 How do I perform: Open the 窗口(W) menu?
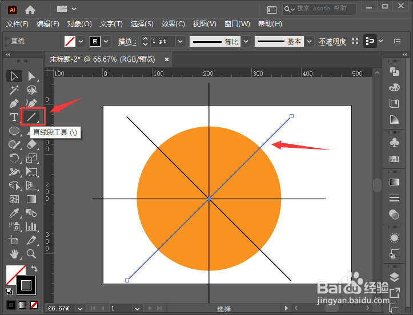click(x=237, y=24)
